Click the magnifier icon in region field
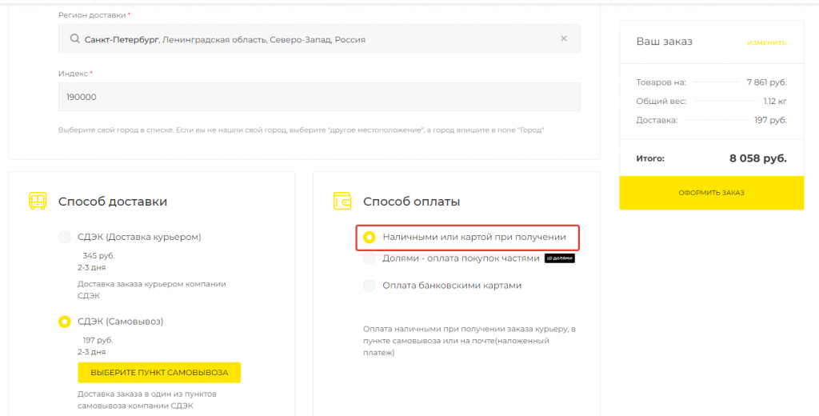The height and width of the screenshot is (416, 819). 74,39
